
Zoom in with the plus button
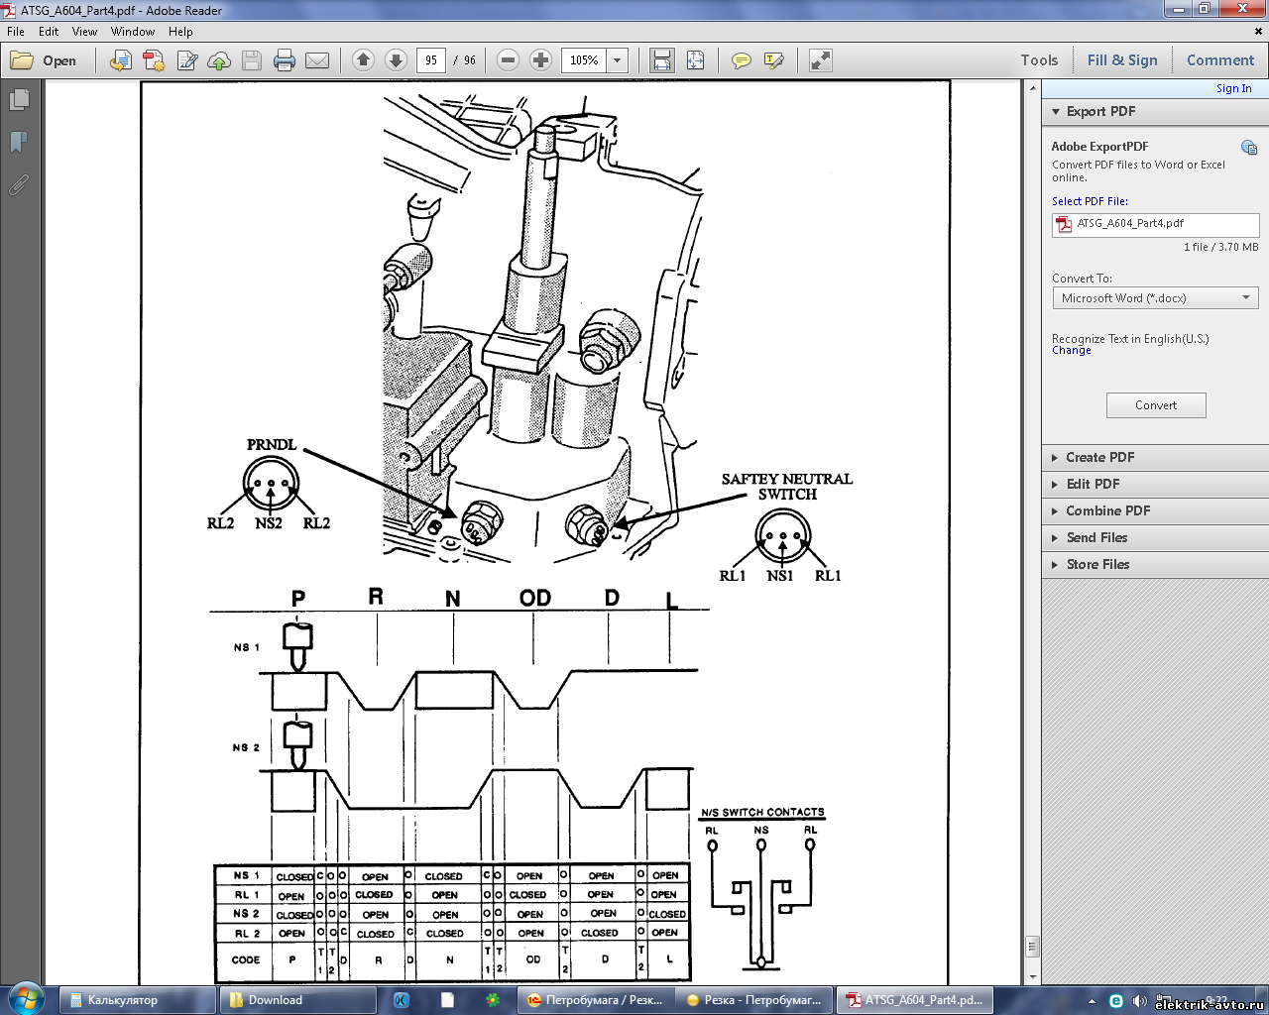click(540, 60)
